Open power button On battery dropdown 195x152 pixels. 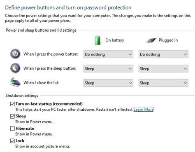(x=108, y=54)
